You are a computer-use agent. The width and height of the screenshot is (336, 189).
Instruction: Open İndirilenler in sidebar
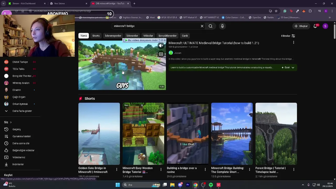(x=19, y=164)
